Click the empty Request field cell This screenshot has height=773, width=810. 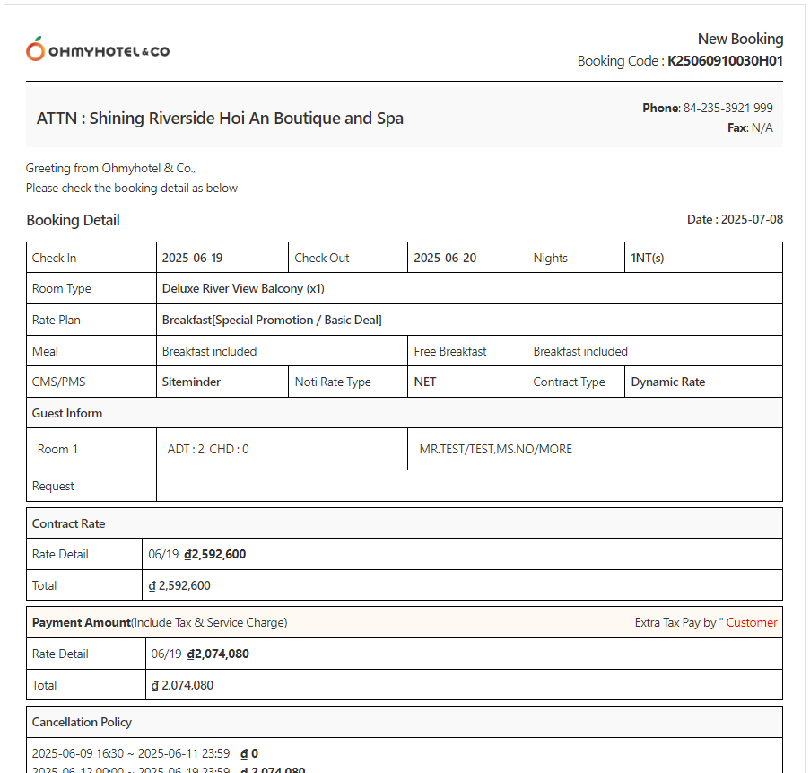coord(468,486)
